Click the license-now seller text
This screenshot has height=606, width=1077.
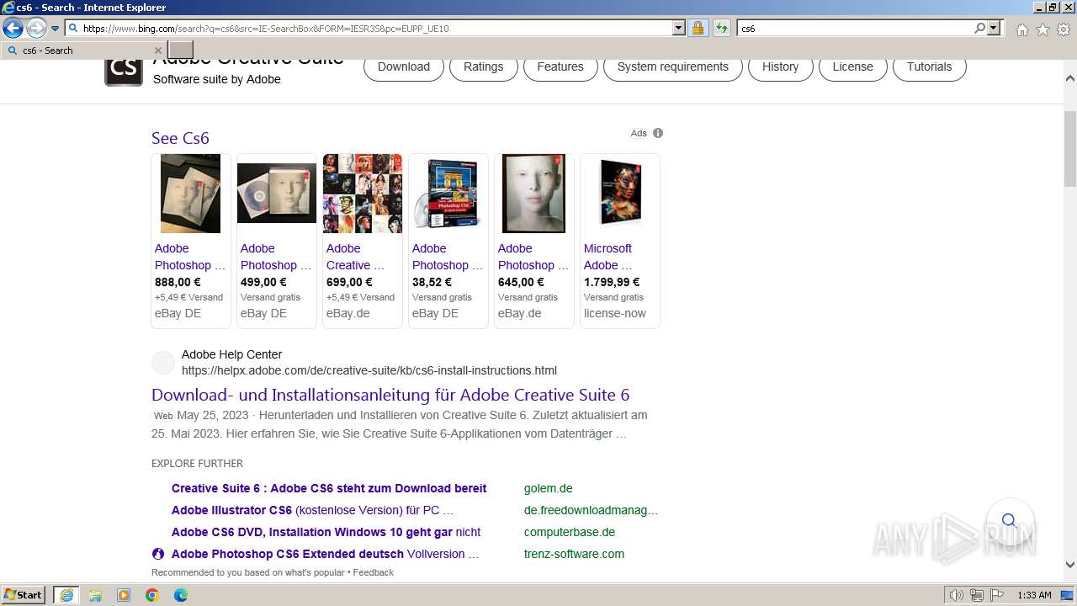click(x=615, y=313)
